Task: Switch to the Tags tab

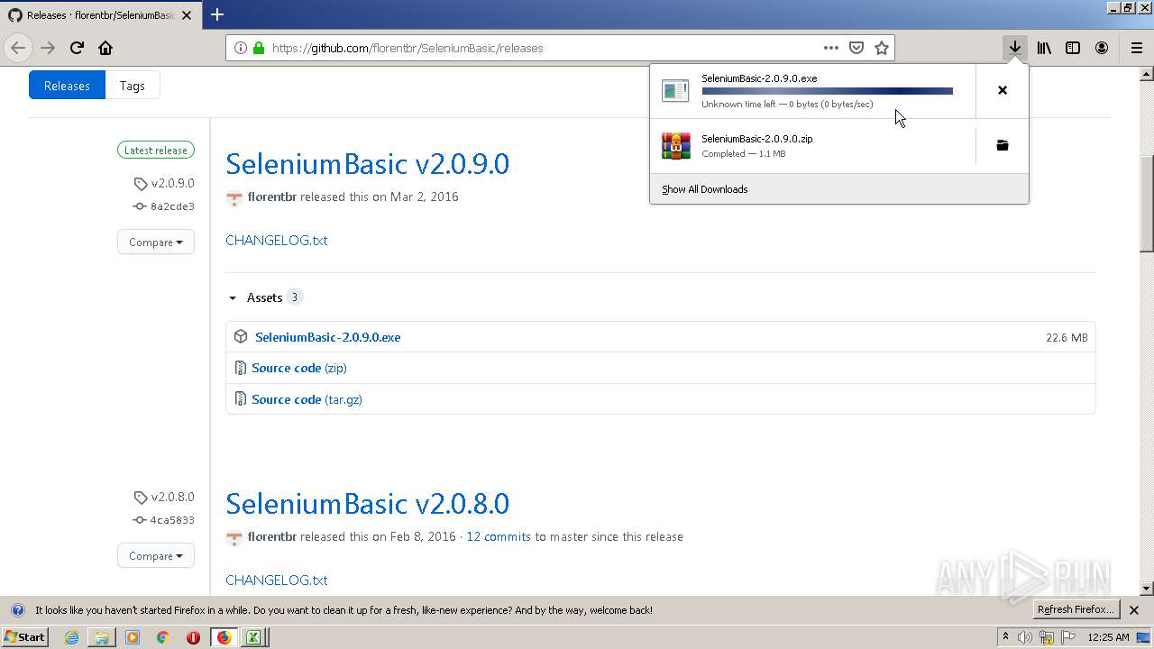Action: [133, 86]
